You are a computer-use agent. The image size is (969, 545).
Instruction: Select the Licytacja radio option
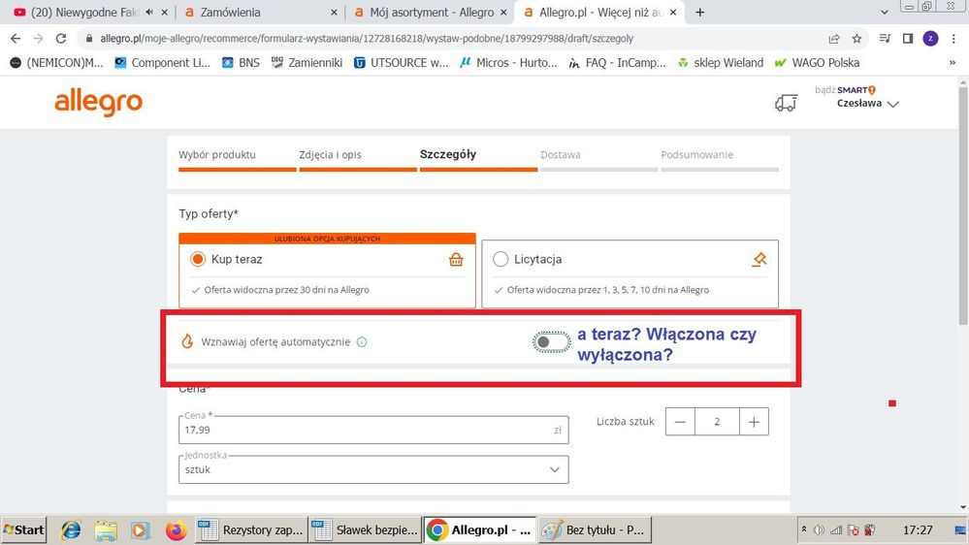(x=501, y=260)
